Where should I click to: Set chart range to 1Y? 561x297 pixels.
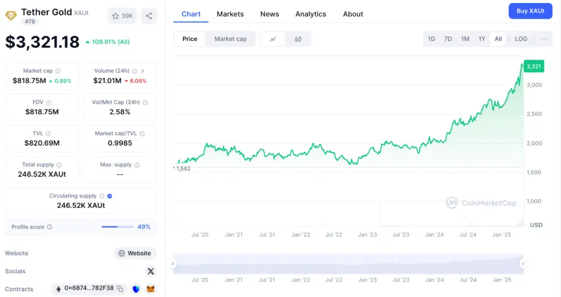pyautogui.click(x=482, y=39)
